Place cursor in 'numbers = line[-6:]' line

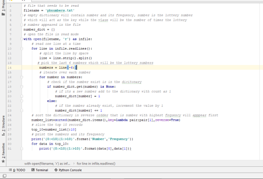(58, 67)
